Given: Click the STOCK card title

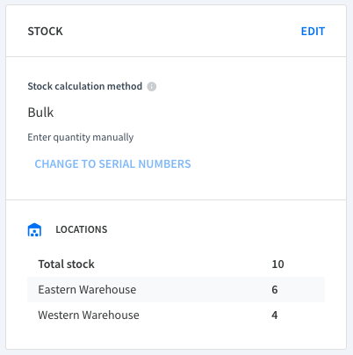Looking at the screenshot, I should [x=45, y=32].
